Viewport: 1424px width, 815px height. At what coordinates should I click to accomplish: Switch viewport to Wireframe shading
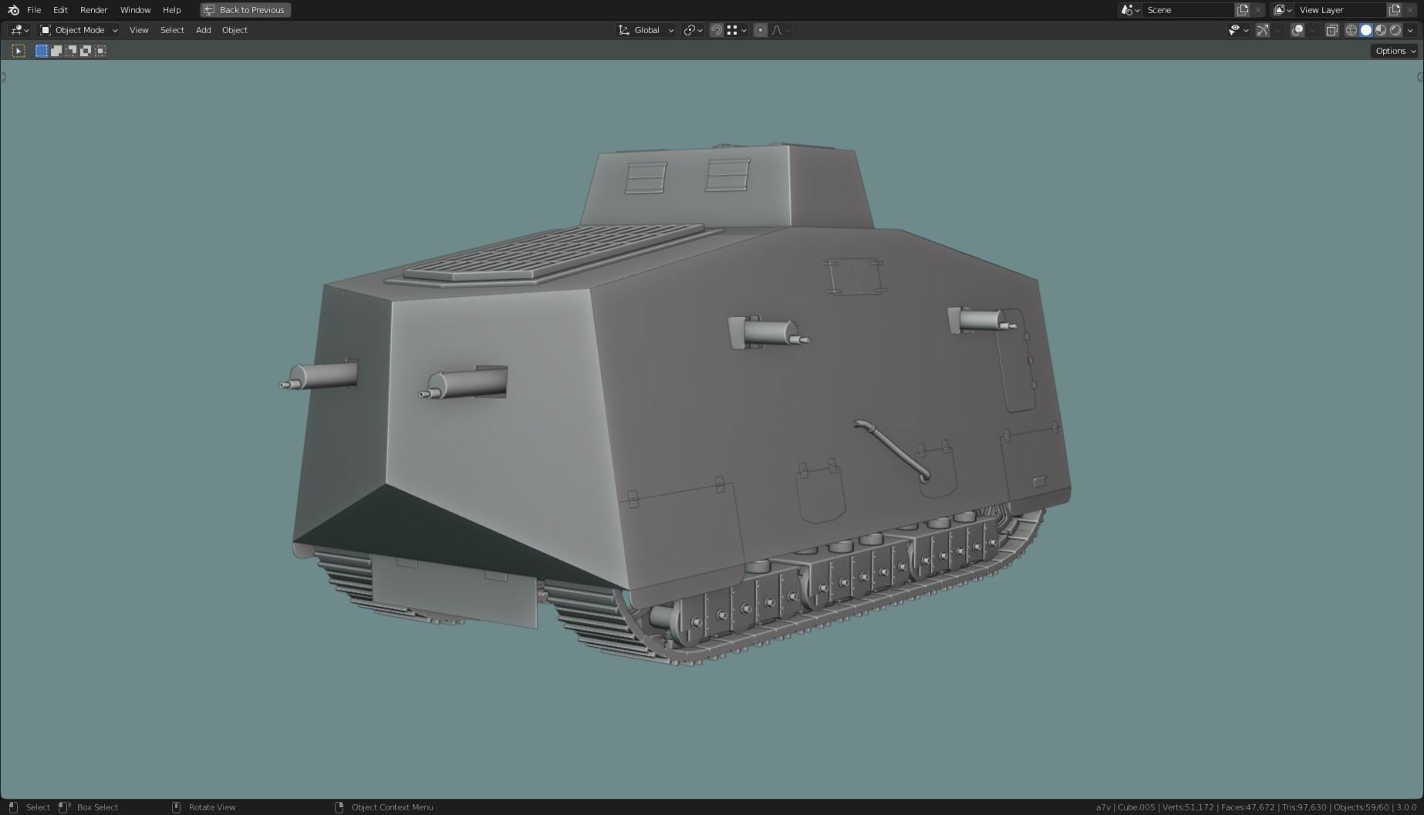pos(1351,30)
